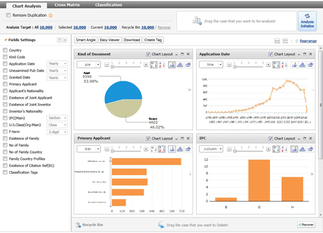Uncheck Chart Layout in Application Date panel
Viewport: 323px width, 233px height.
point(271,54)
